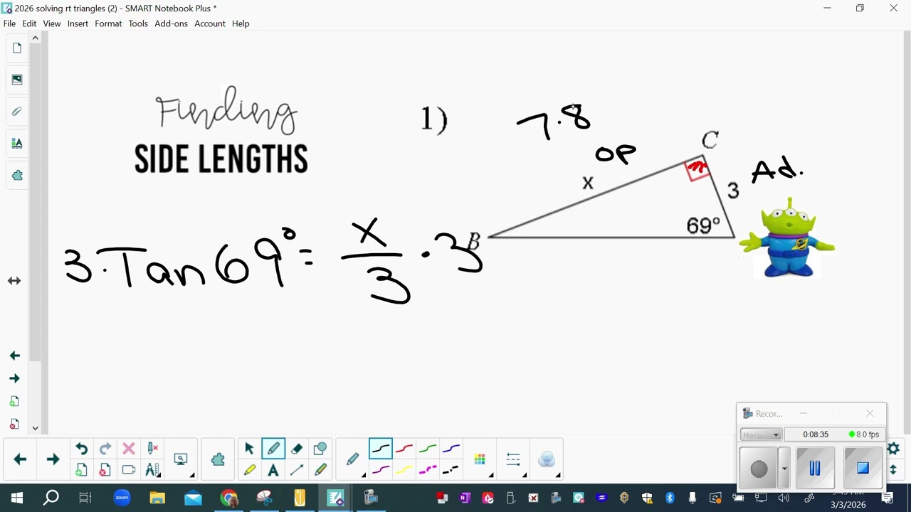Open measurement tools menu
The height and width of the screenshot is (512, 911).
(152, 470)
